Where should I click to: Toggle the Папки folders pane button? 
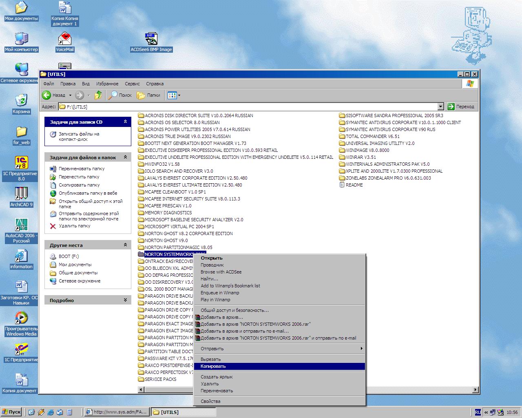point(148,95)
